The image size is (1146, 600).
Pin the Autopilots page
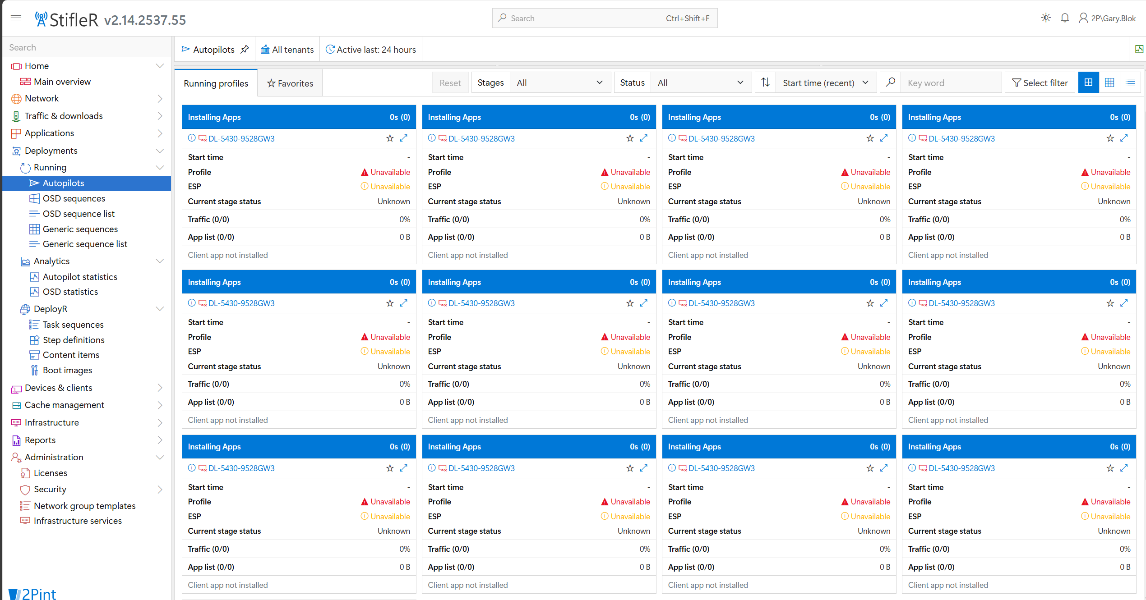(245, 50)
